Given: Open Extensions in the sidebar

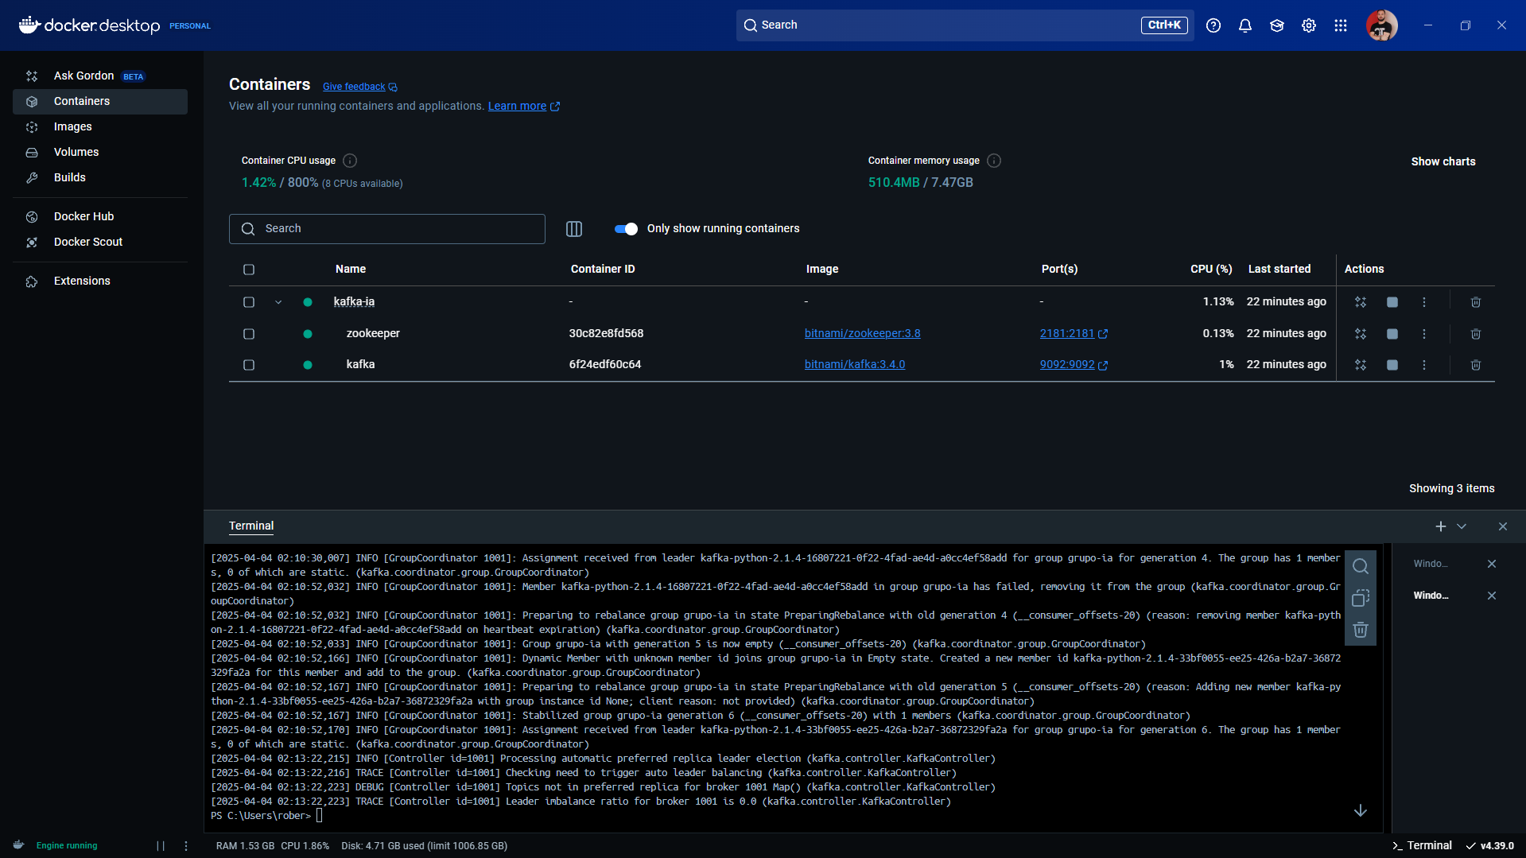Looking at the screenshot, I should pos(99,281).
